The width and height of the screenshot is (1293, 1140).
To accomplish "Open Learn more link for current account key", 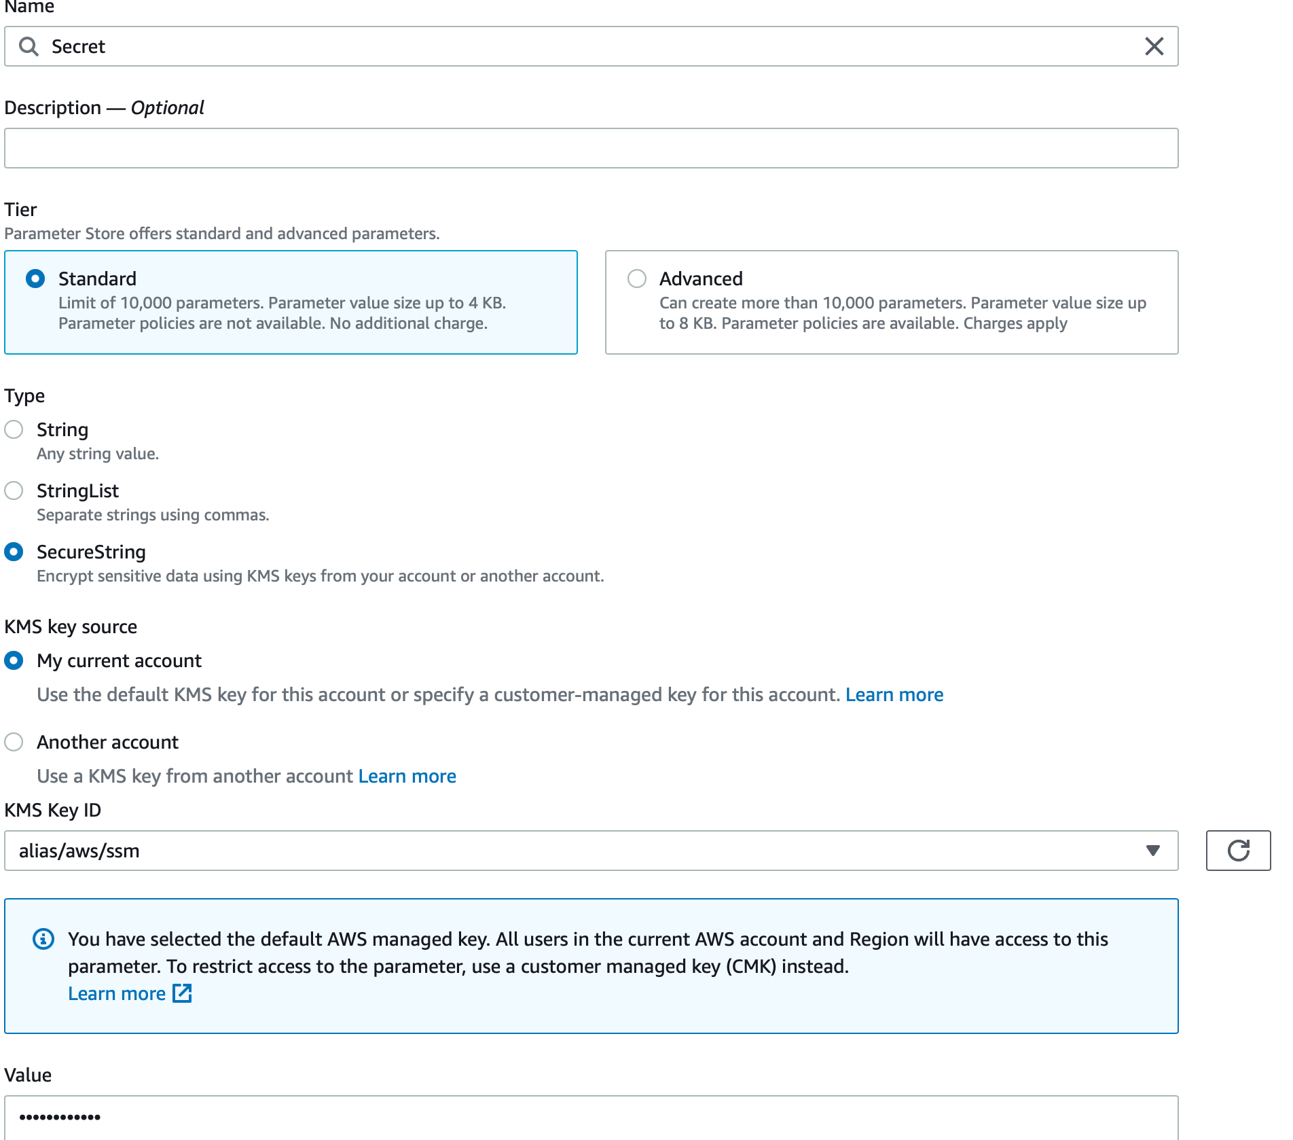I will (894, 694).
